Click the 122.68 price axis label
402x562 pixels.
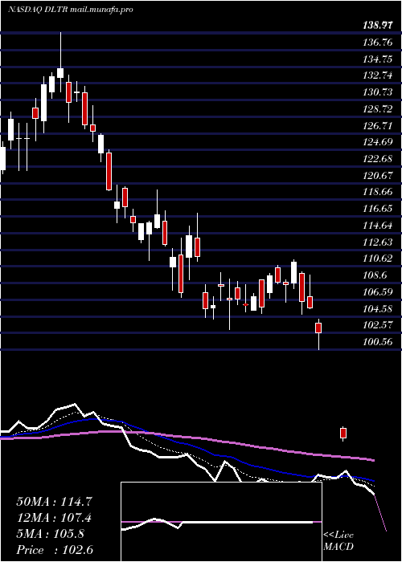[x=377, y=159]
